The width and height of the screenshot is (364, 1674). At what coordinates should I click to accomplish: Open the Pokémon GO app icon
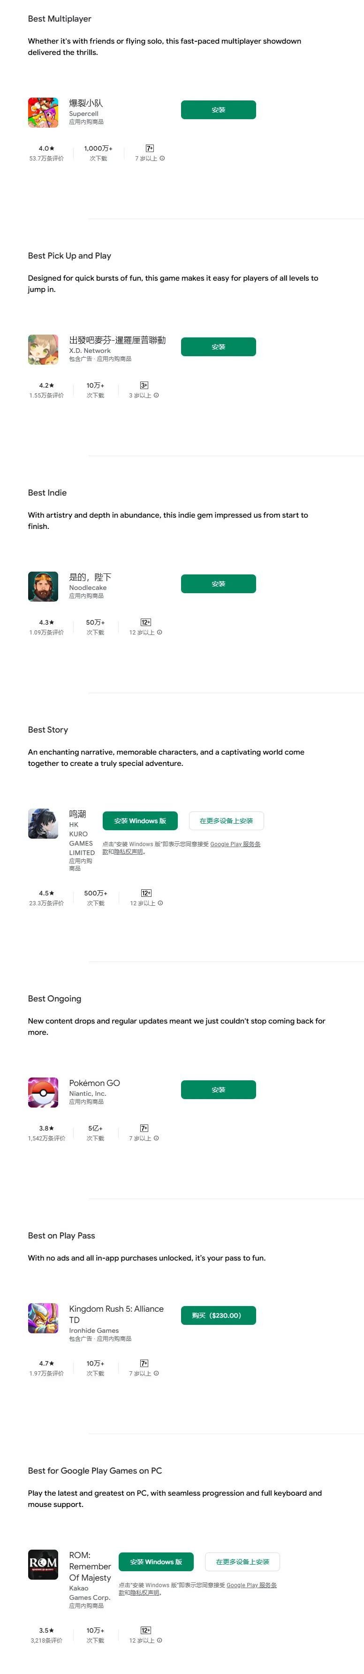(43, 1093)
